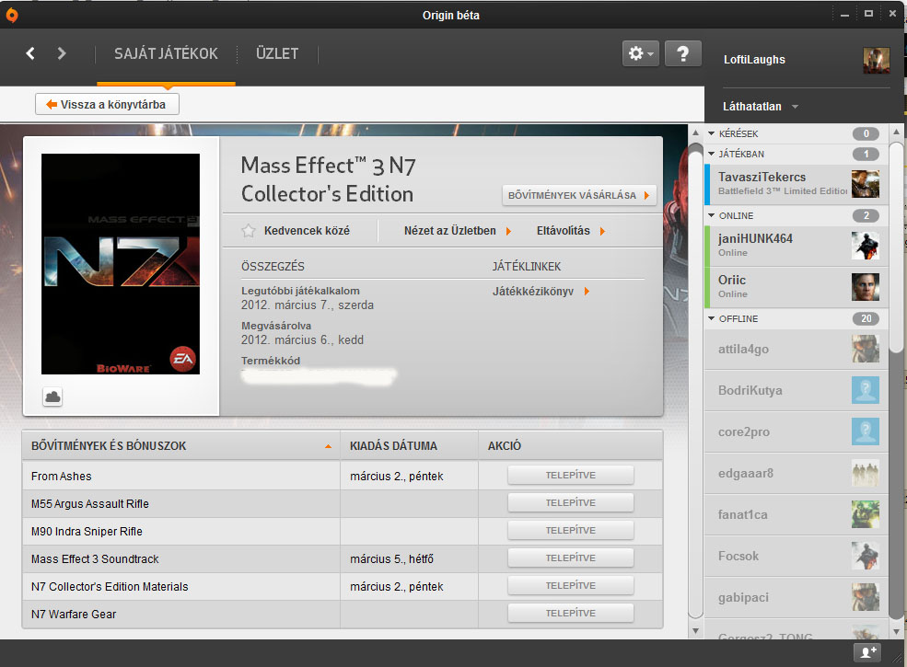Screen dimensions: 907x667
Task: Select offline friend Focsok
Action: pyautogui.click(x=796, y=556)
